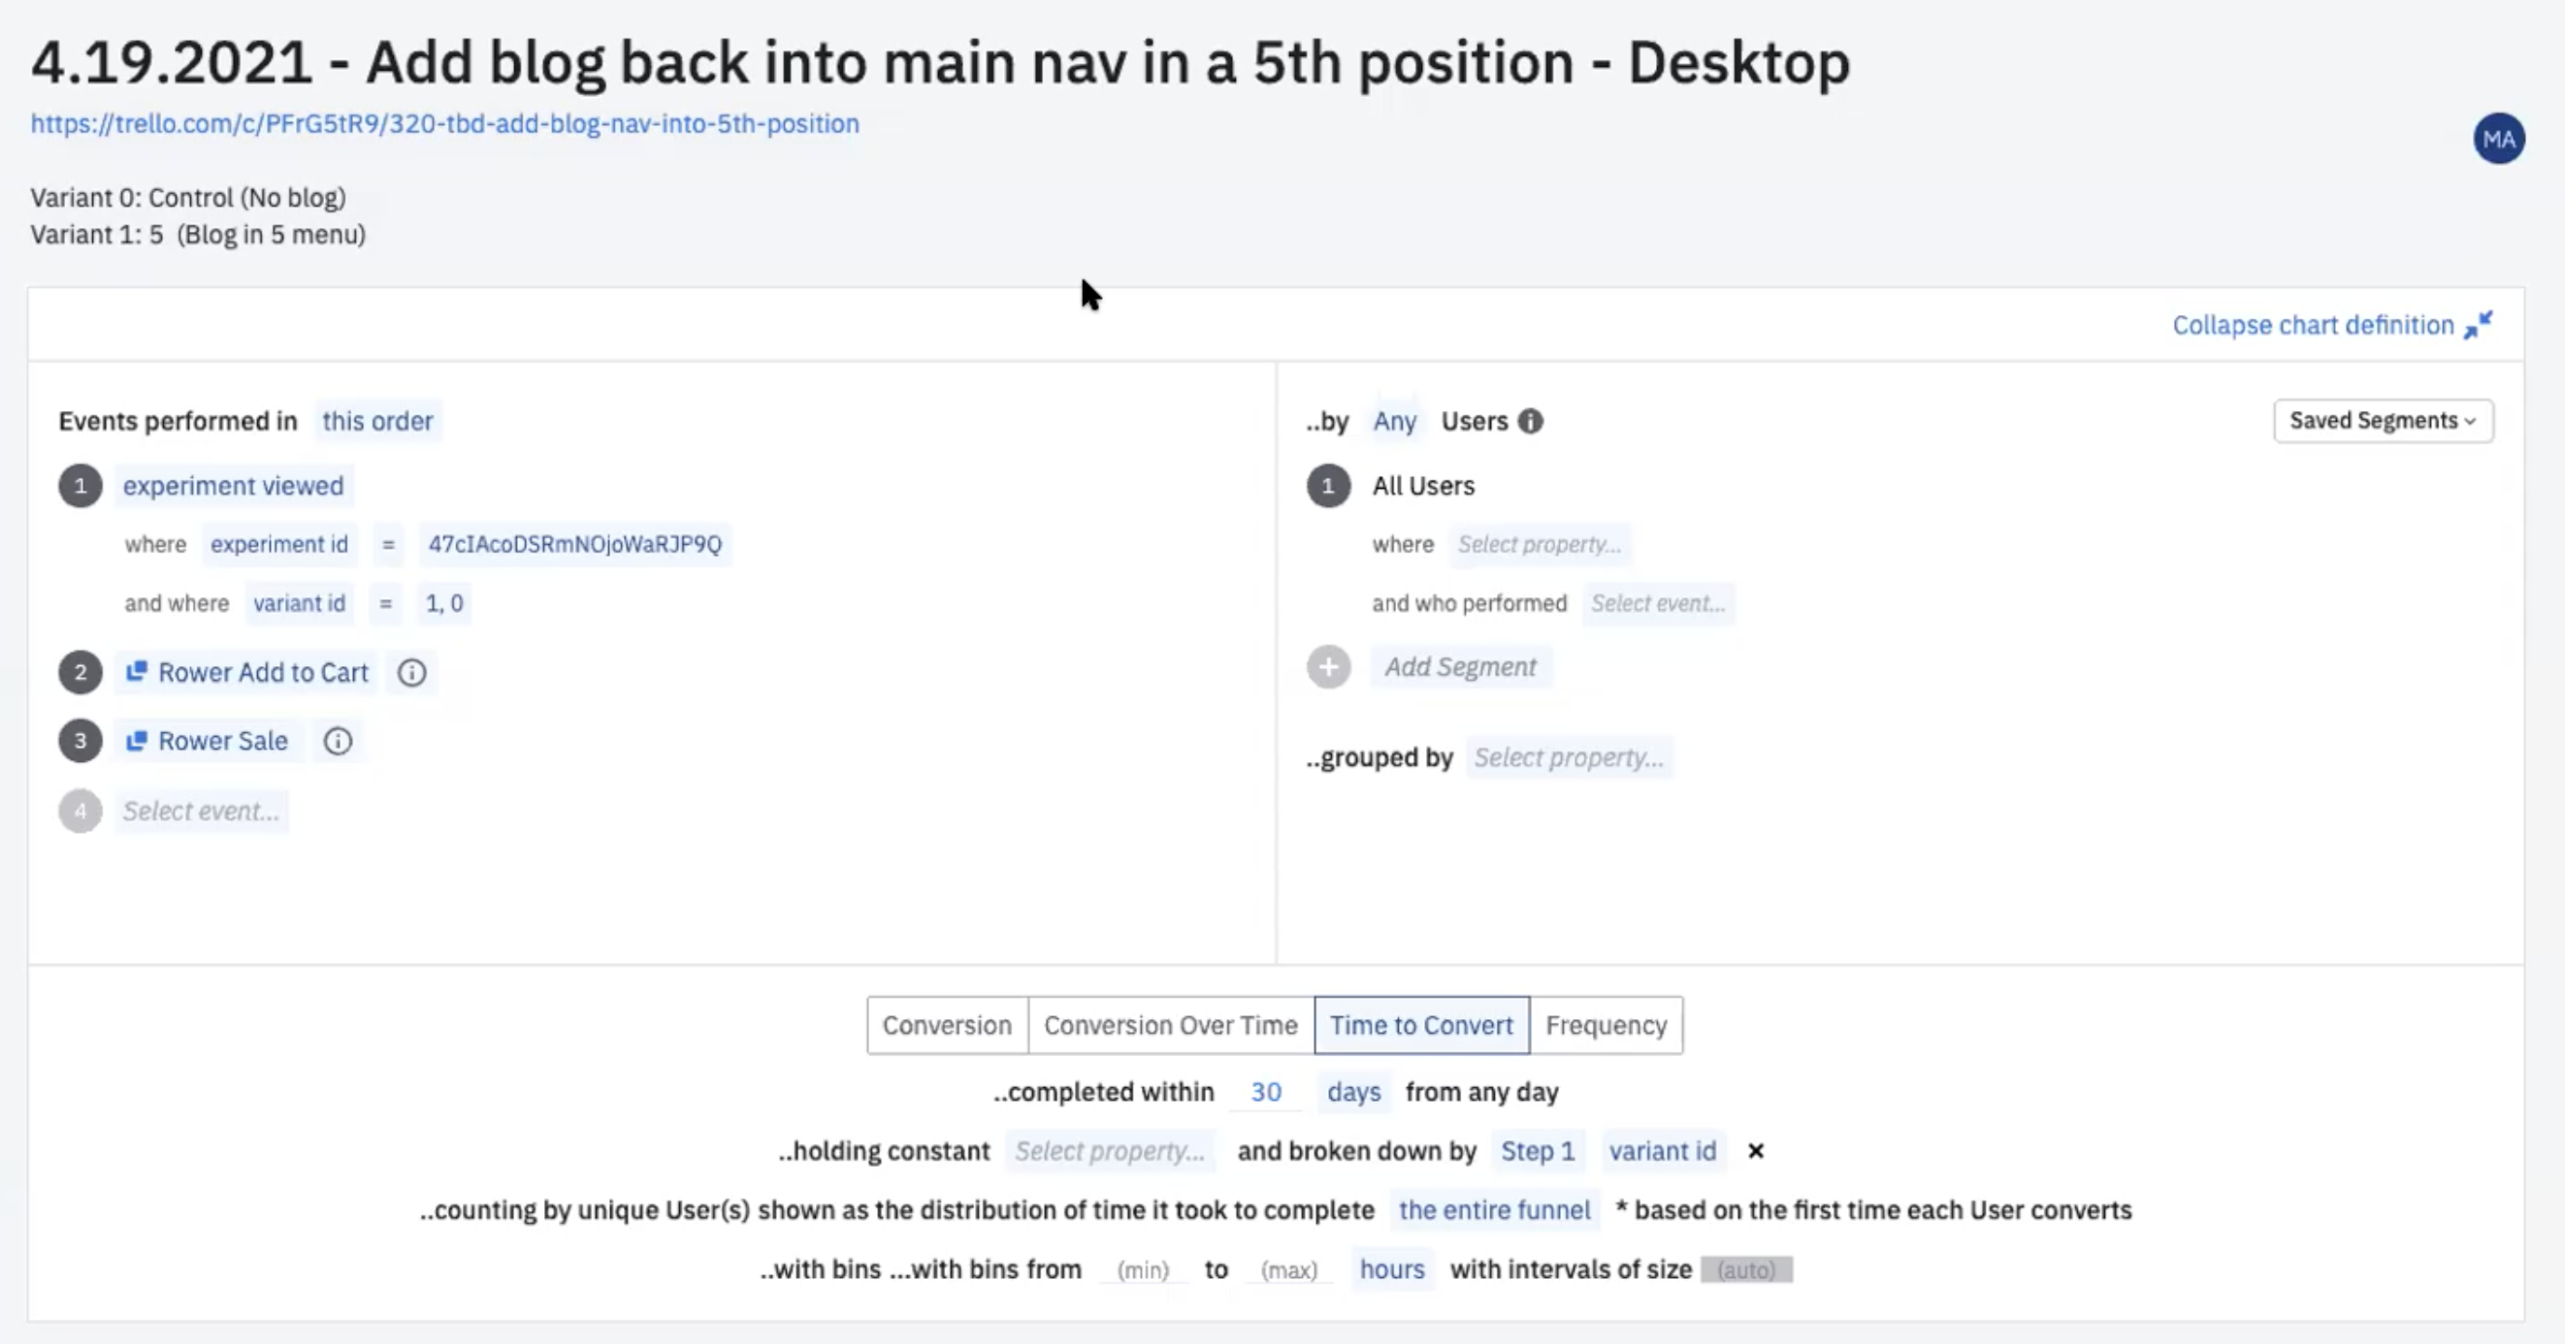Open the Saved Segments dropdown
This screenshot has width=2565, height=1344.
2382,421
